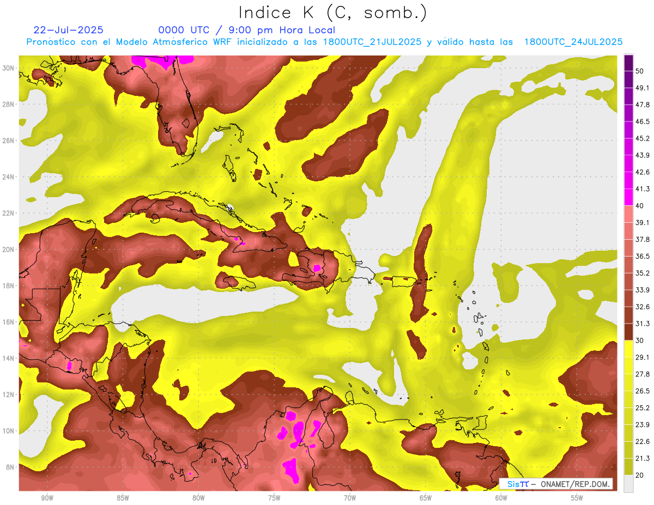Click the "14N" latitude label
Image resolution: width=654 pixels, height=505 pixels.
pos(9,358)
